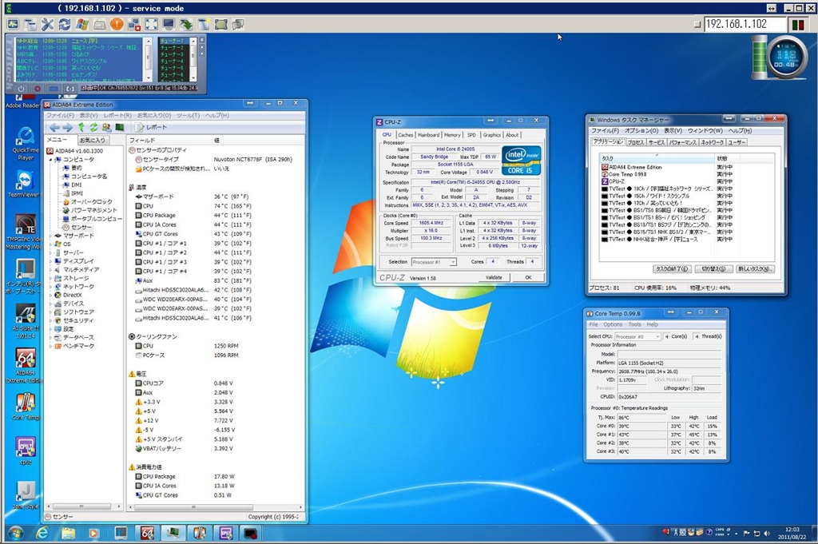Launch Internet Explorer from the taskbar
This screenshot has height=544, width=818.
42,534
